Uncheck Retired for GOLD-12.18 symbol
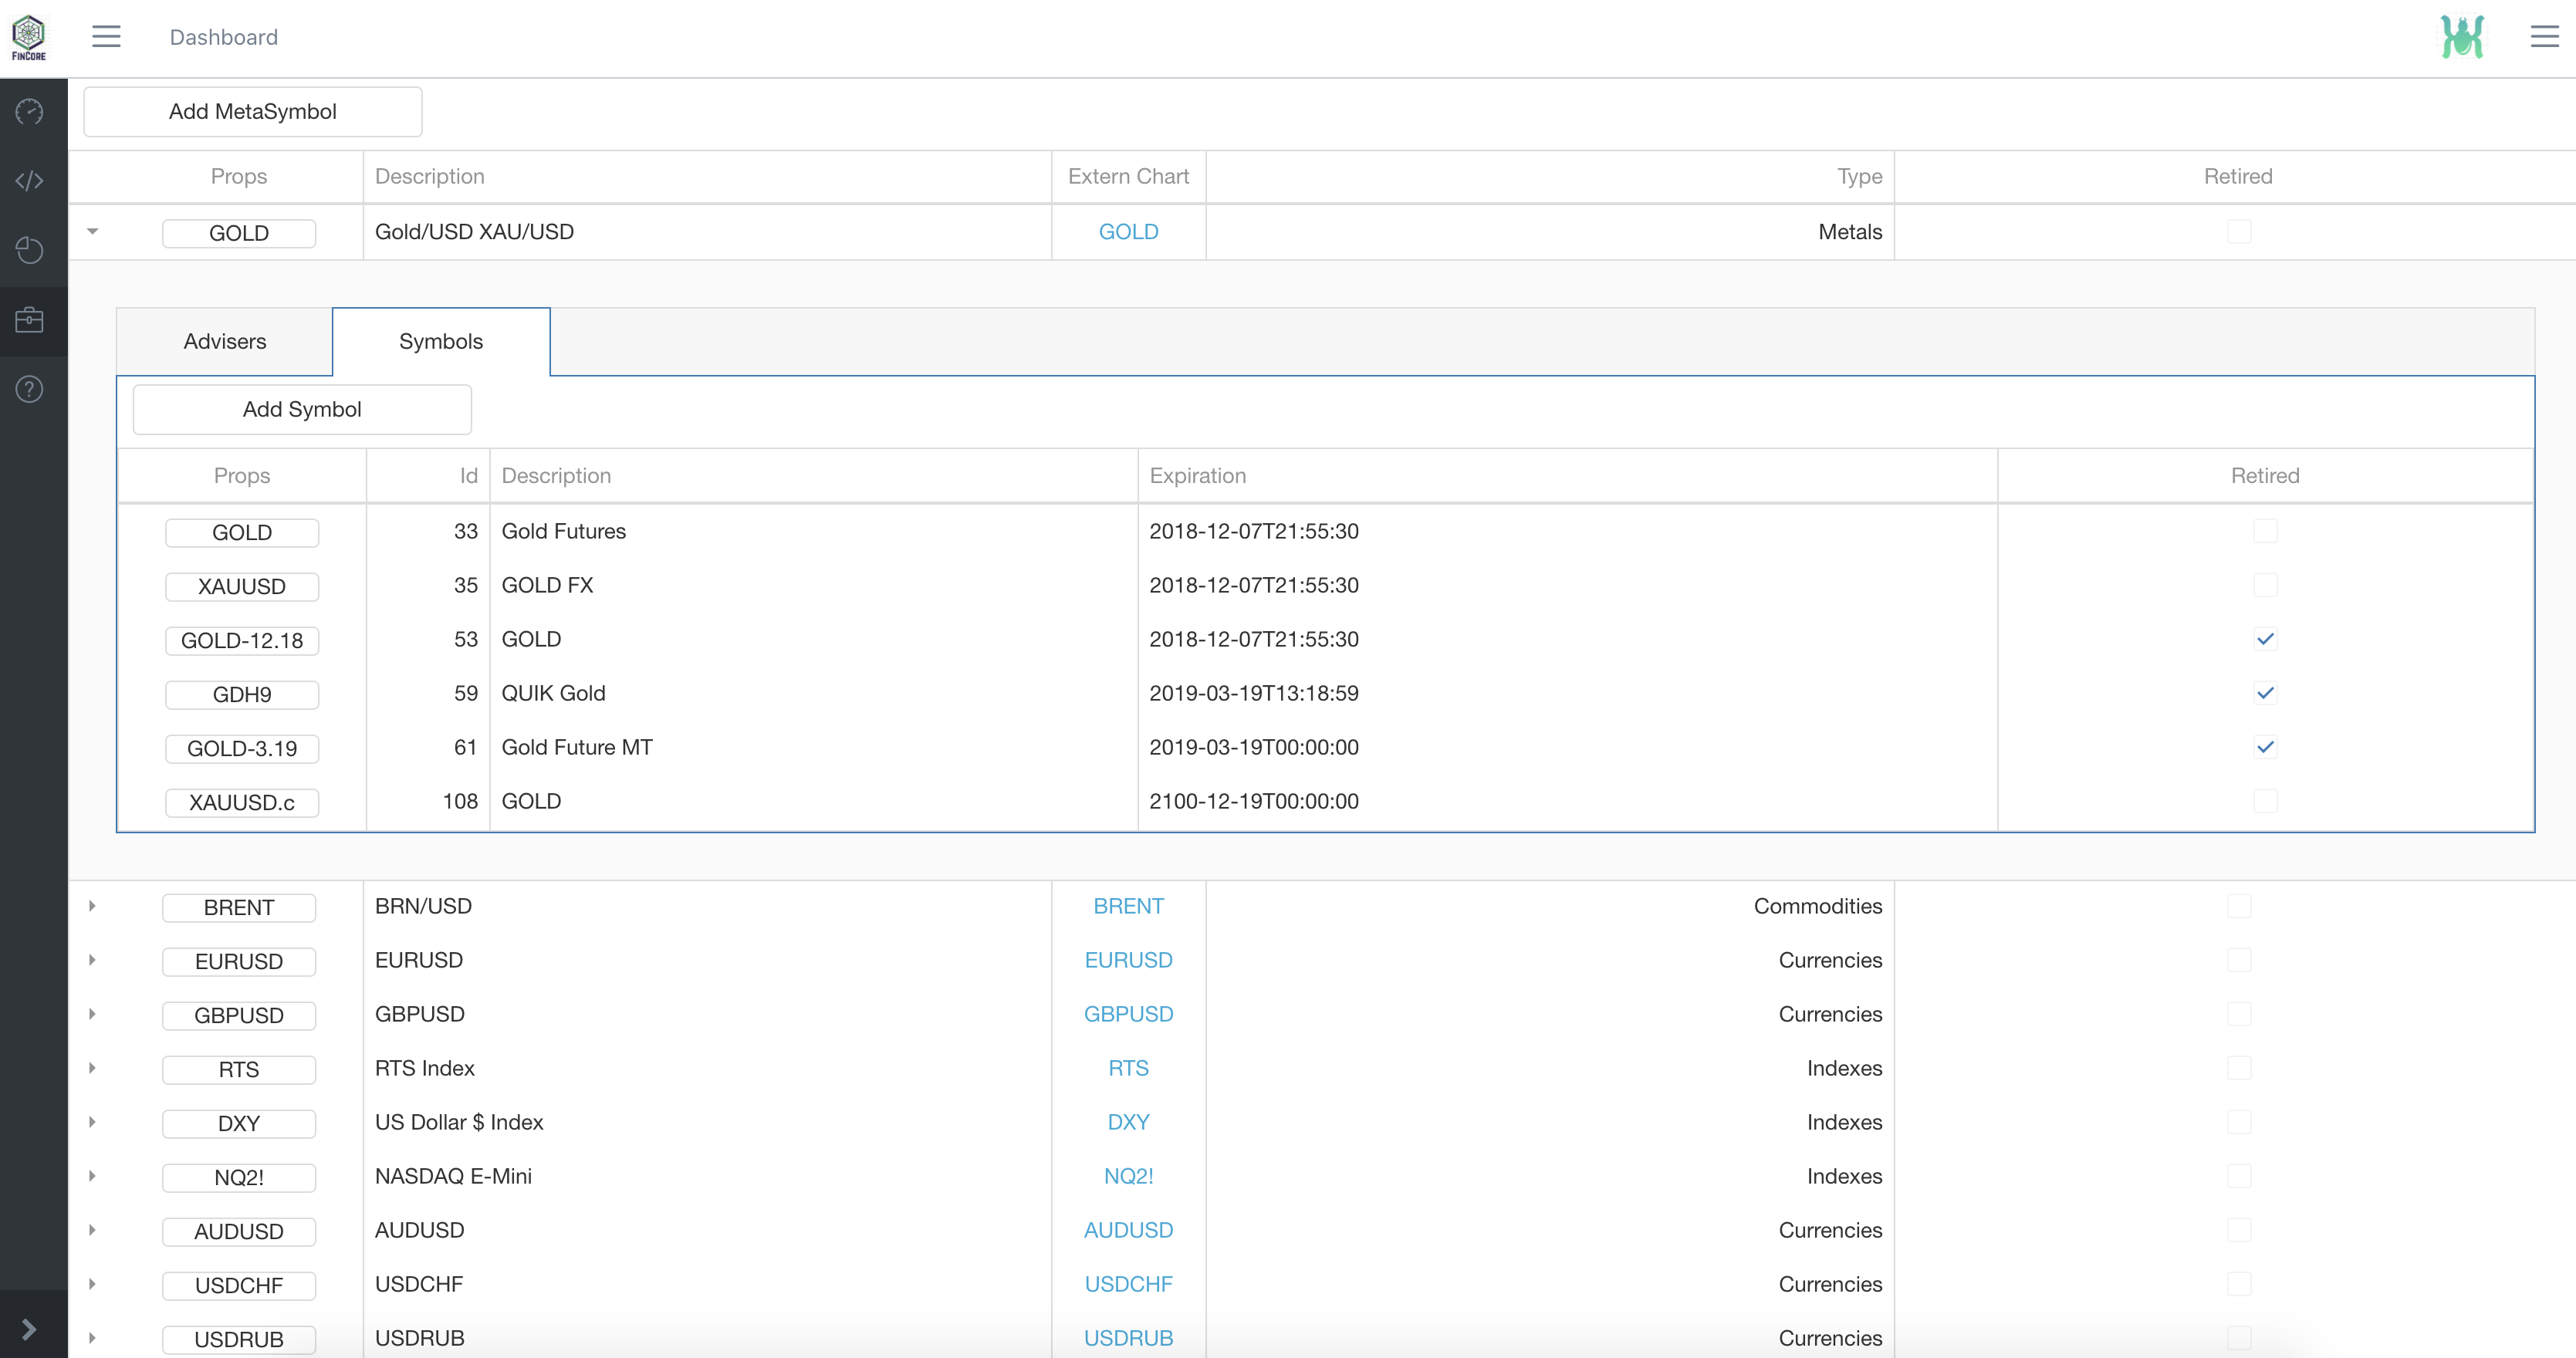Viewport: 2576px width, 1358px height. pyautogui.click(x=2265, y=639)
